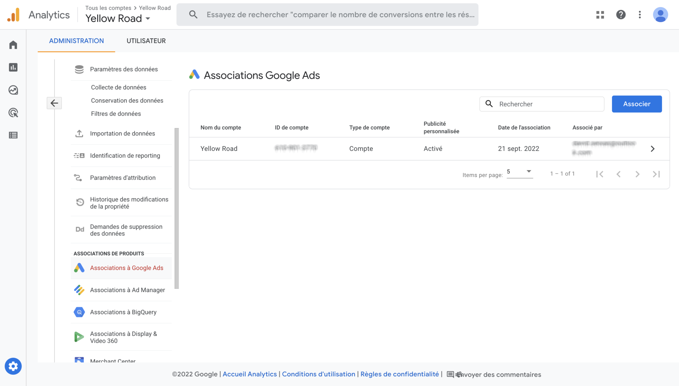Select Associations à Google Ads menu item

point(121,268)
